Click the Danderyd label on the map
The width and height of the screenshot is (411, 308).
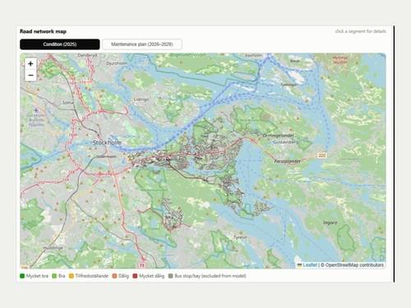pyautogui.click(x=87, y=55)
